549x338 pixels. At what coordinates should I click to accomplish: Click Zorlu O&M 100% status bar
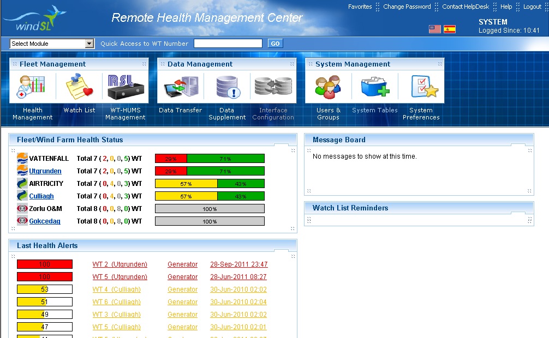210,209
